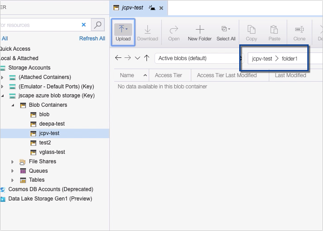Navigate back with the left arrow
Image resolution: width=323 pixels, height=231 pixels.
tap(118, 58)
